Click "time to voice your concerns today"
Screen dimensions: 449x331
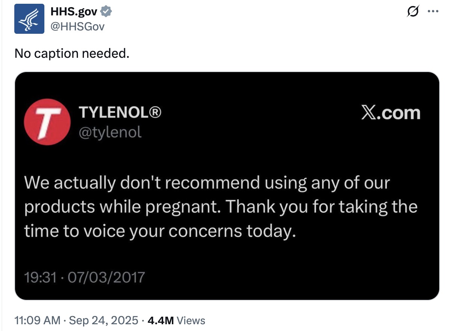(158, 231)
